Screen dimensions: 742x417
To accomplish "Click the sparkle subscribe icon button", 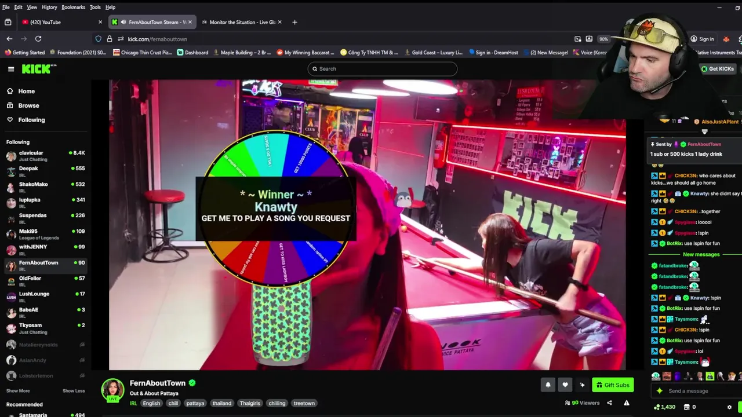I will point(583,385).
